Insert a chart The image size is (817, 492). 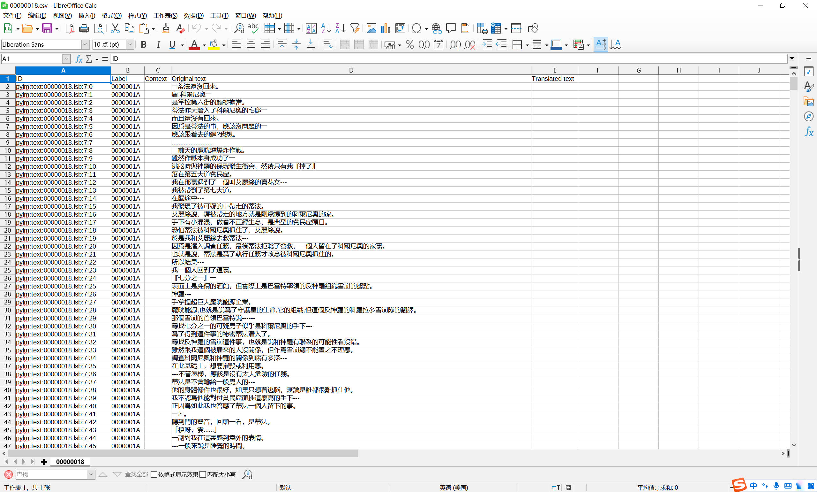tap(385, 28)
